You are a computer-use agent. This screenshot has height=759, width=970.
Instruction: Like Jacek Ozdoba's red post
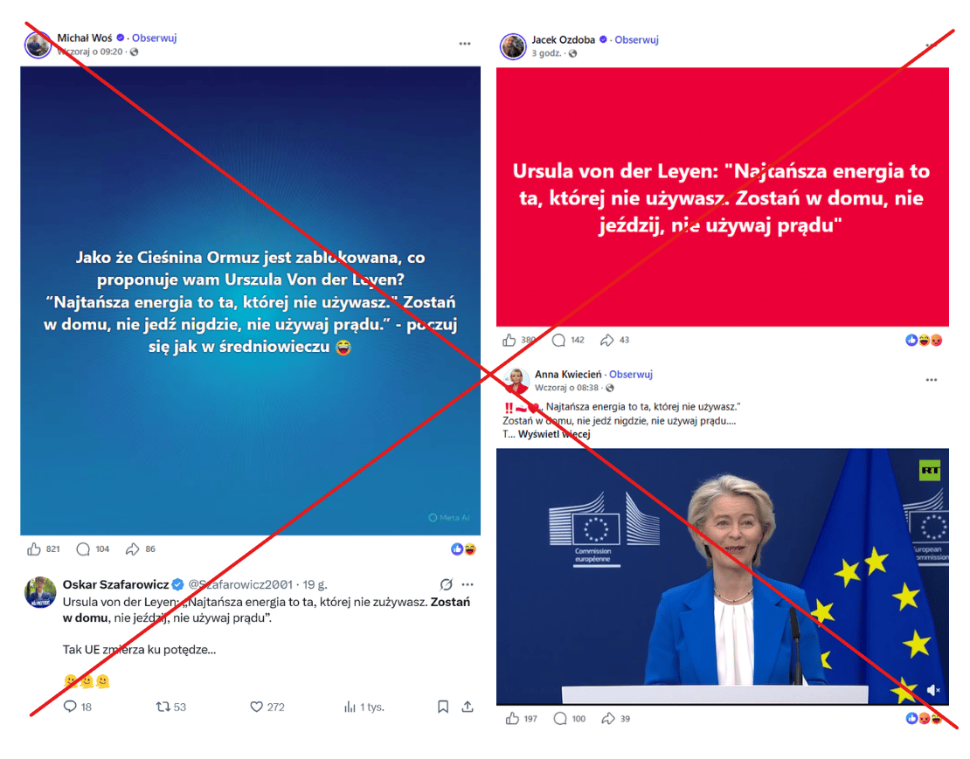509,340
